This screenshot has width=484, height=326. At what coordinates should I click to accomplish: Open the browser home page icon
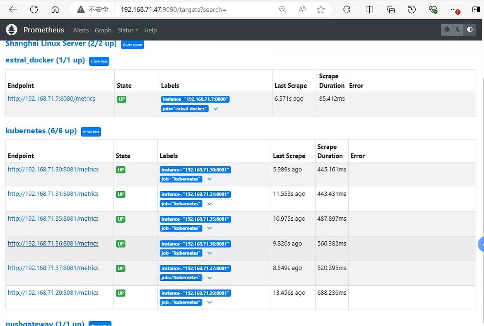click(55, 10)
